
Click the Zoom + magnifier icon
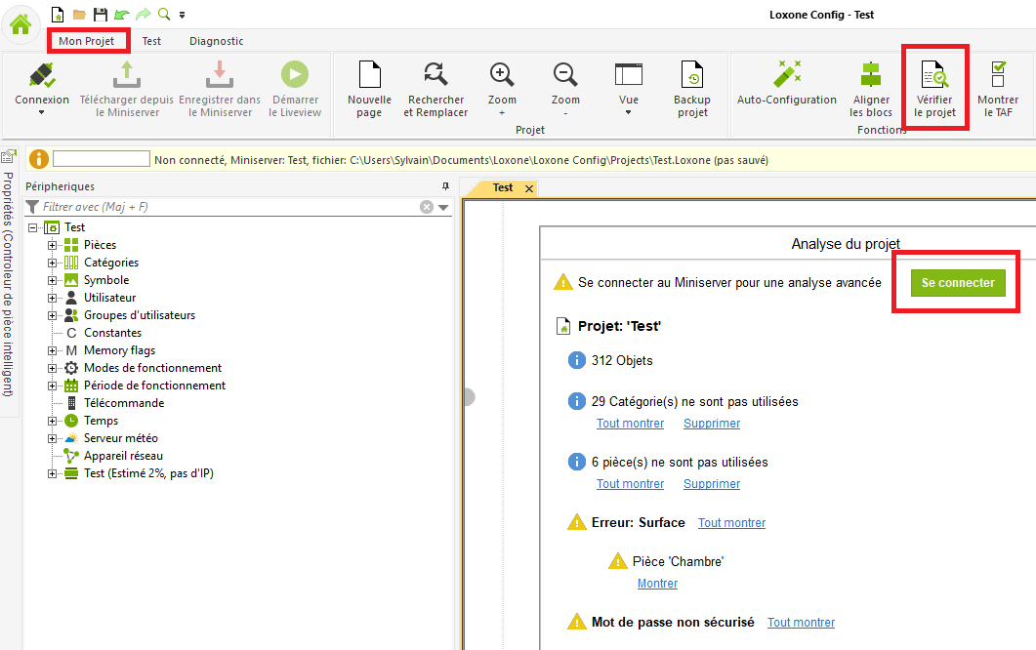tap(502, 75)
